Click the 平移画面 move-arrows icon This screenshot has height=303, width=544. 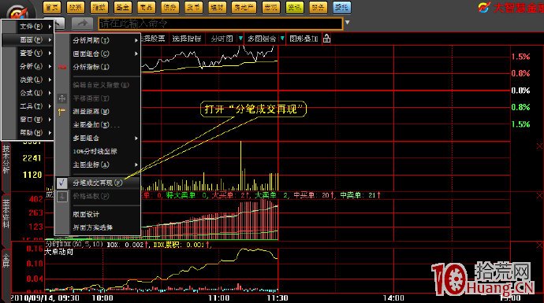tap(62, 98)
